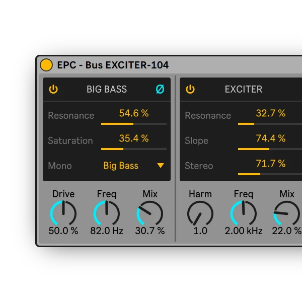Image resolution: width=302 pixels, height=302 pixels.
Task: Click the 1.0 Harm value
Action: [x=200, y=231]
